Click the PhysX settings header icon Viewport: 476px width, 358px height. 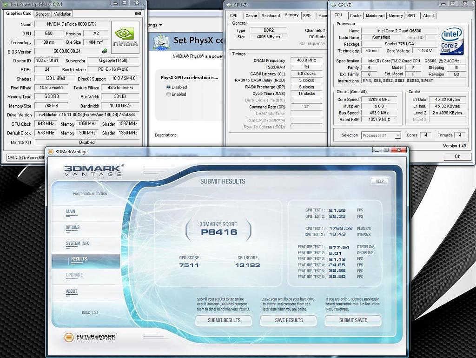click(161, 41)
